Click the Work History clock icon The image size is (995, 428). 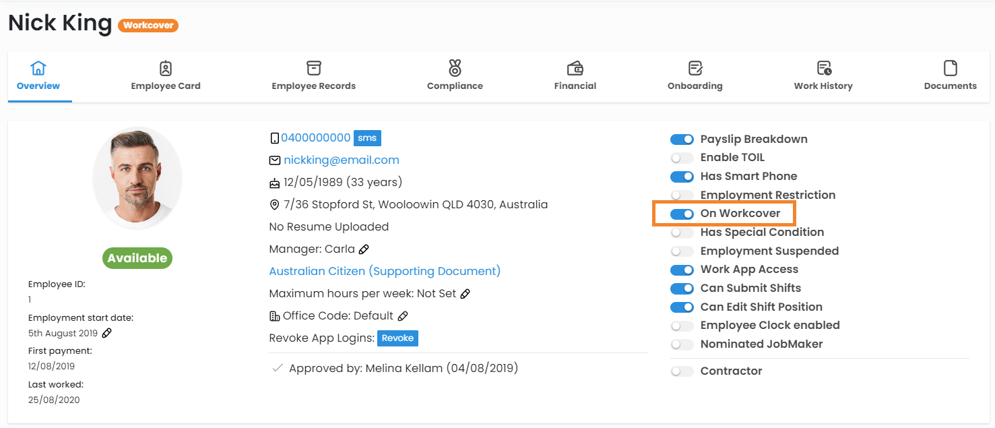823,68
